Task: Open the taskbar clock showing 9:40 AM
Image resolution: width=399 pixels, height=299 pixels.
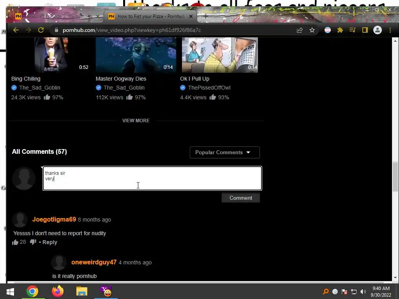Action: (x=381, y=292)
